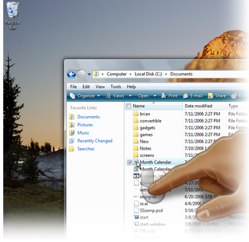The width and height of the screenshot is (249, 242).
Task: Open the Help menu
Action: [x=131, y=86]
